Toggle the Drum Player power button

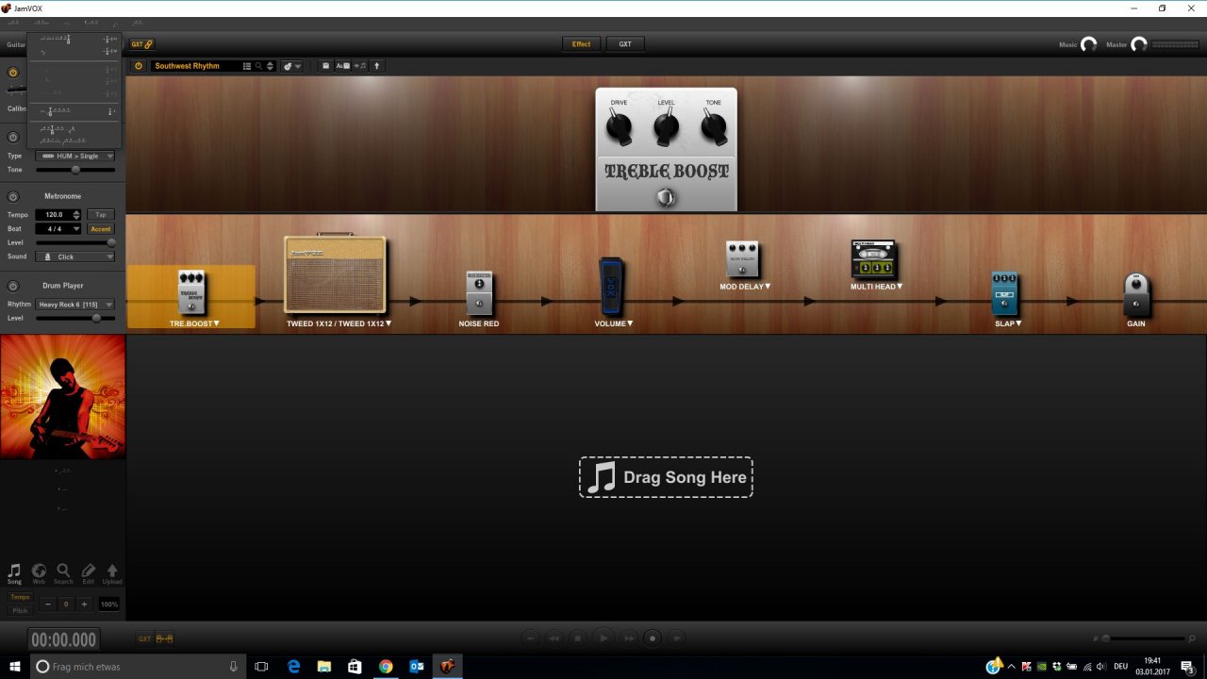click(x=13, y=286)
